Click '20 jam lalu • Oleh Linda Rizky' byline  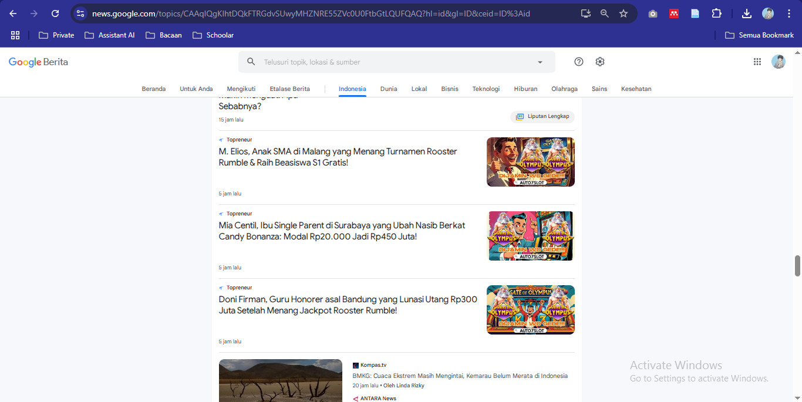coord(389,386)
